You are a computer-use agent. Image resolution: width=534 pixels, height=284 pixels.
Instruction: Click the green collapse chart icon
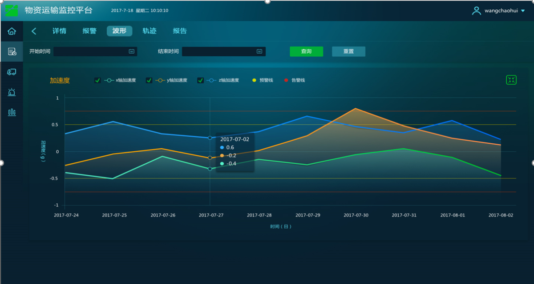tap(511, 80)
